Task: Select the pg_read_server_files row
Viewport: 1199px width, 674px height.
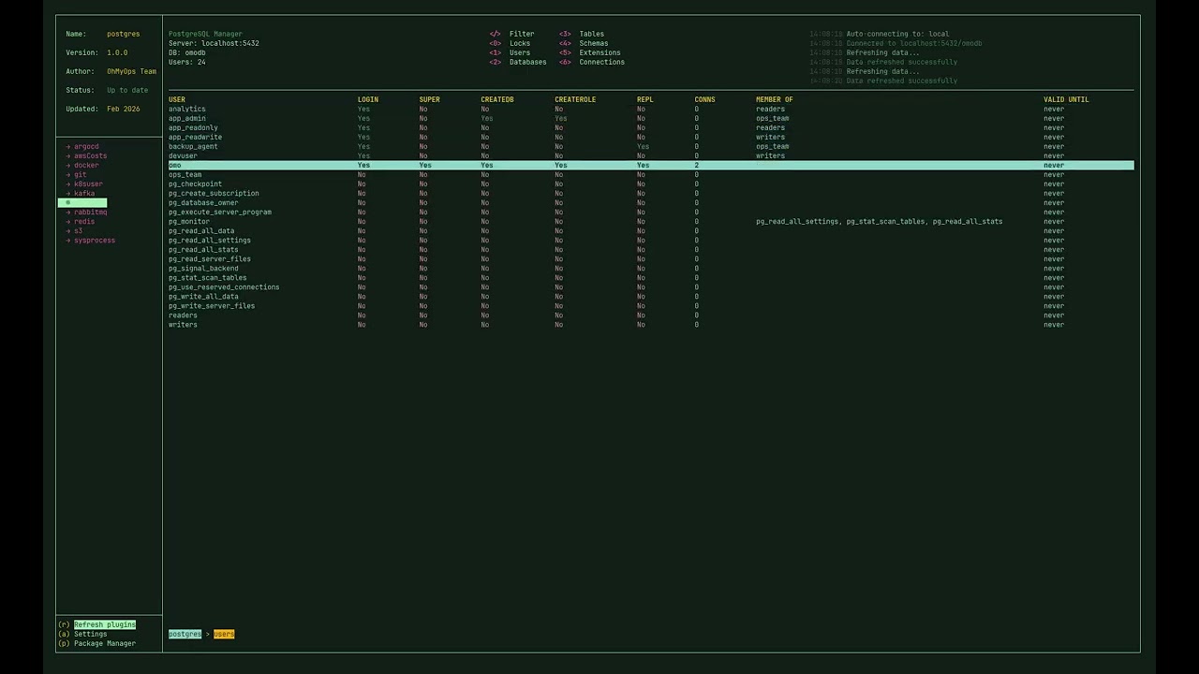Action: [x=651, y=259]
